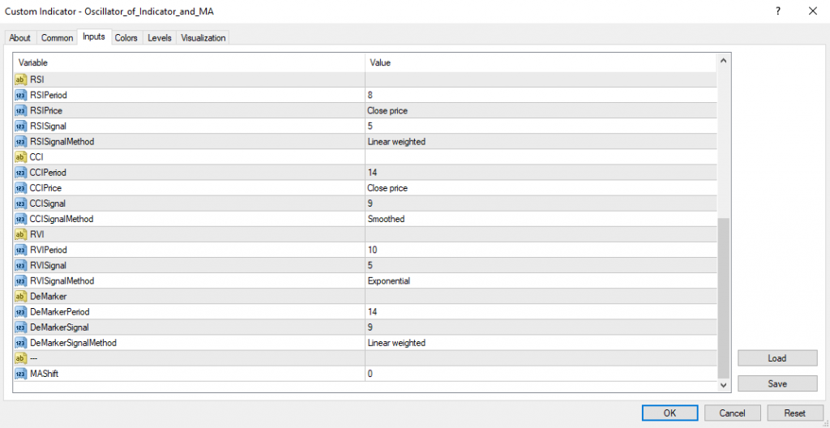This screenshot has height=428, width=830.
Task: Edit the MAShift value field
Action: click(x=540, y=374)
